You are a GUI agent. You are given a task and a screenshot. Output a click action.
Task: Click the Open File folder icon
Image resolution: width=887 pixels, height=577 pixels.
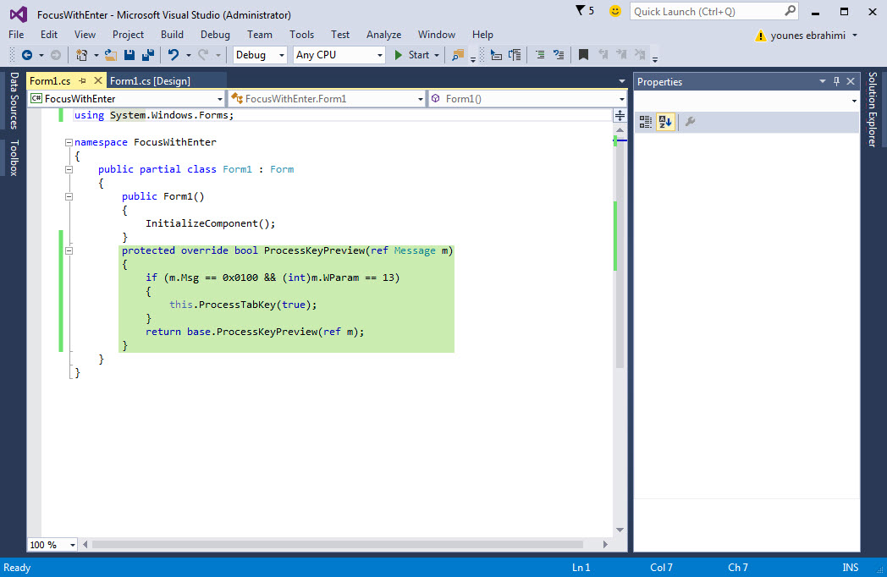coord(111,55)
